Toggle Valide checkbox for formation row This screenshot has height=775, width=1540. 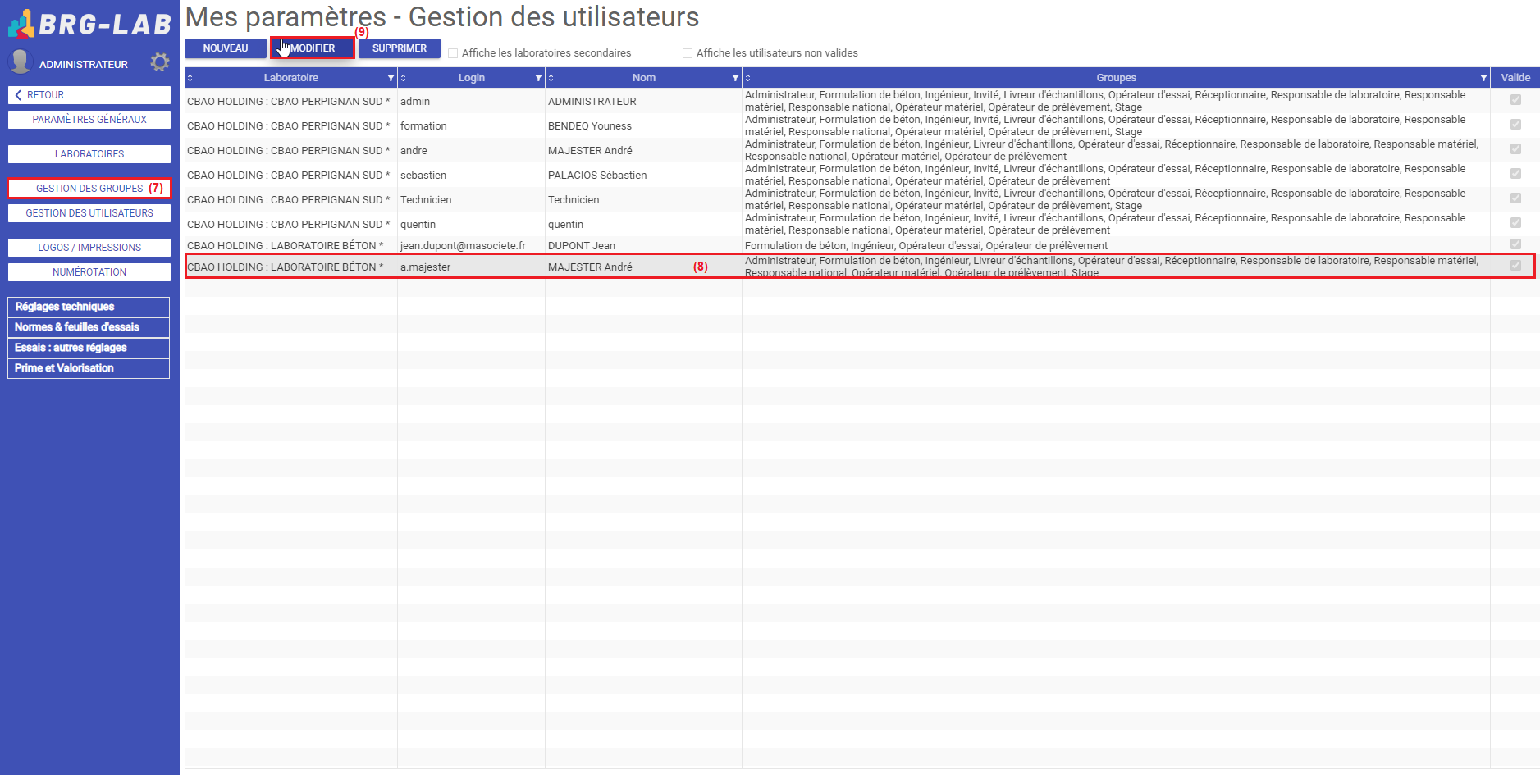[1515, 125]
